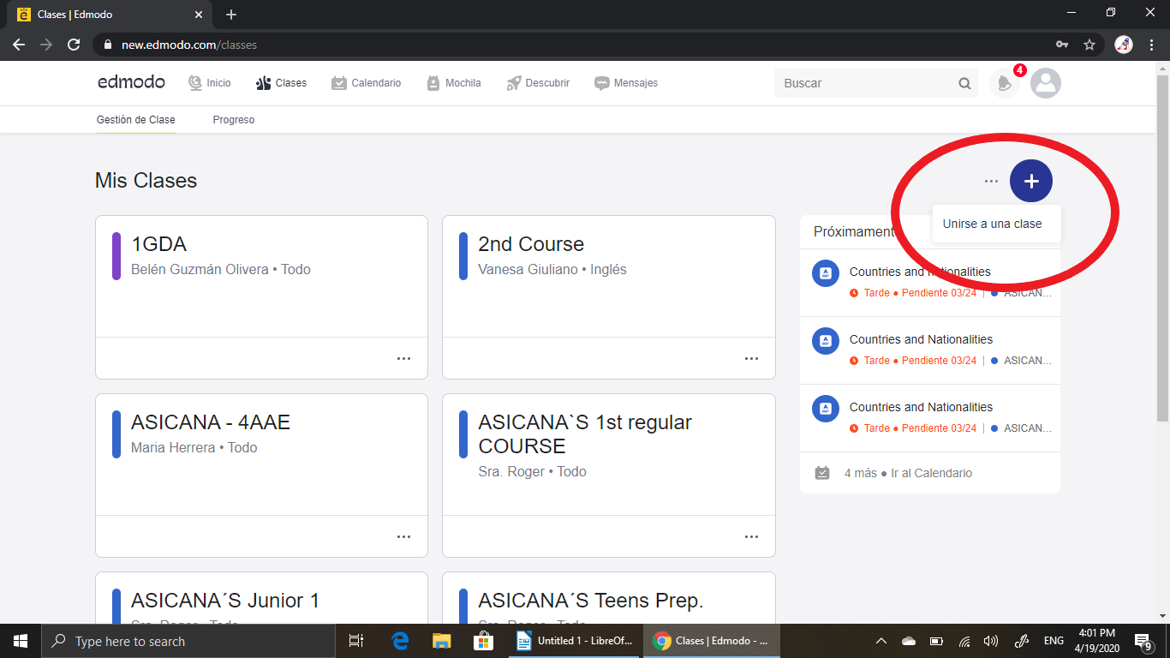Click ENG language indicator
Viewport: 1170px width, 658px height.
tap(1054, 641)
